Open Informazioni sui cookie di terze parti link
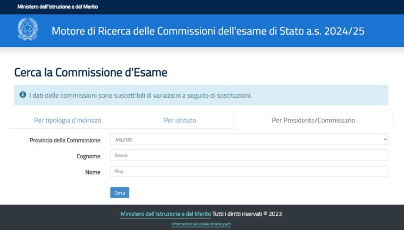This screenshot has height=230, width=404. [201, 224]
